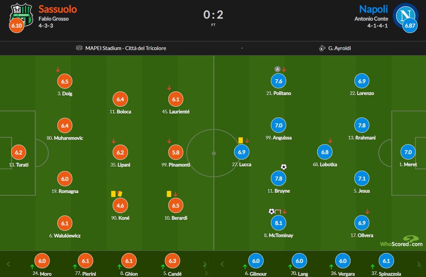Click the Napoli club crest
The width and height of the screenshot is (426, 277).
click(405, 15)
